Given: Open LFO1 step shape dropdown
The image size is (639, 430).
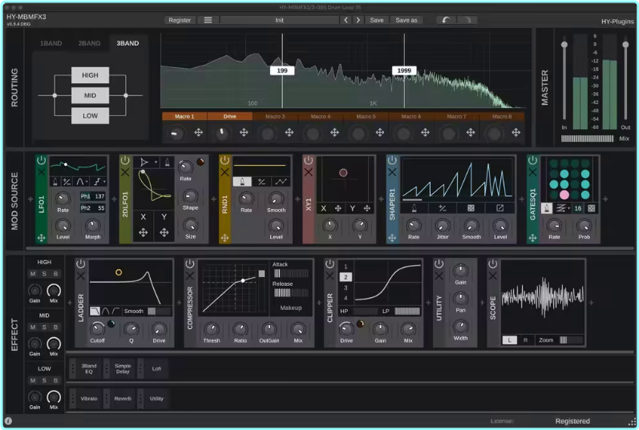Looking at the screenshot, I should pos(100,182).
